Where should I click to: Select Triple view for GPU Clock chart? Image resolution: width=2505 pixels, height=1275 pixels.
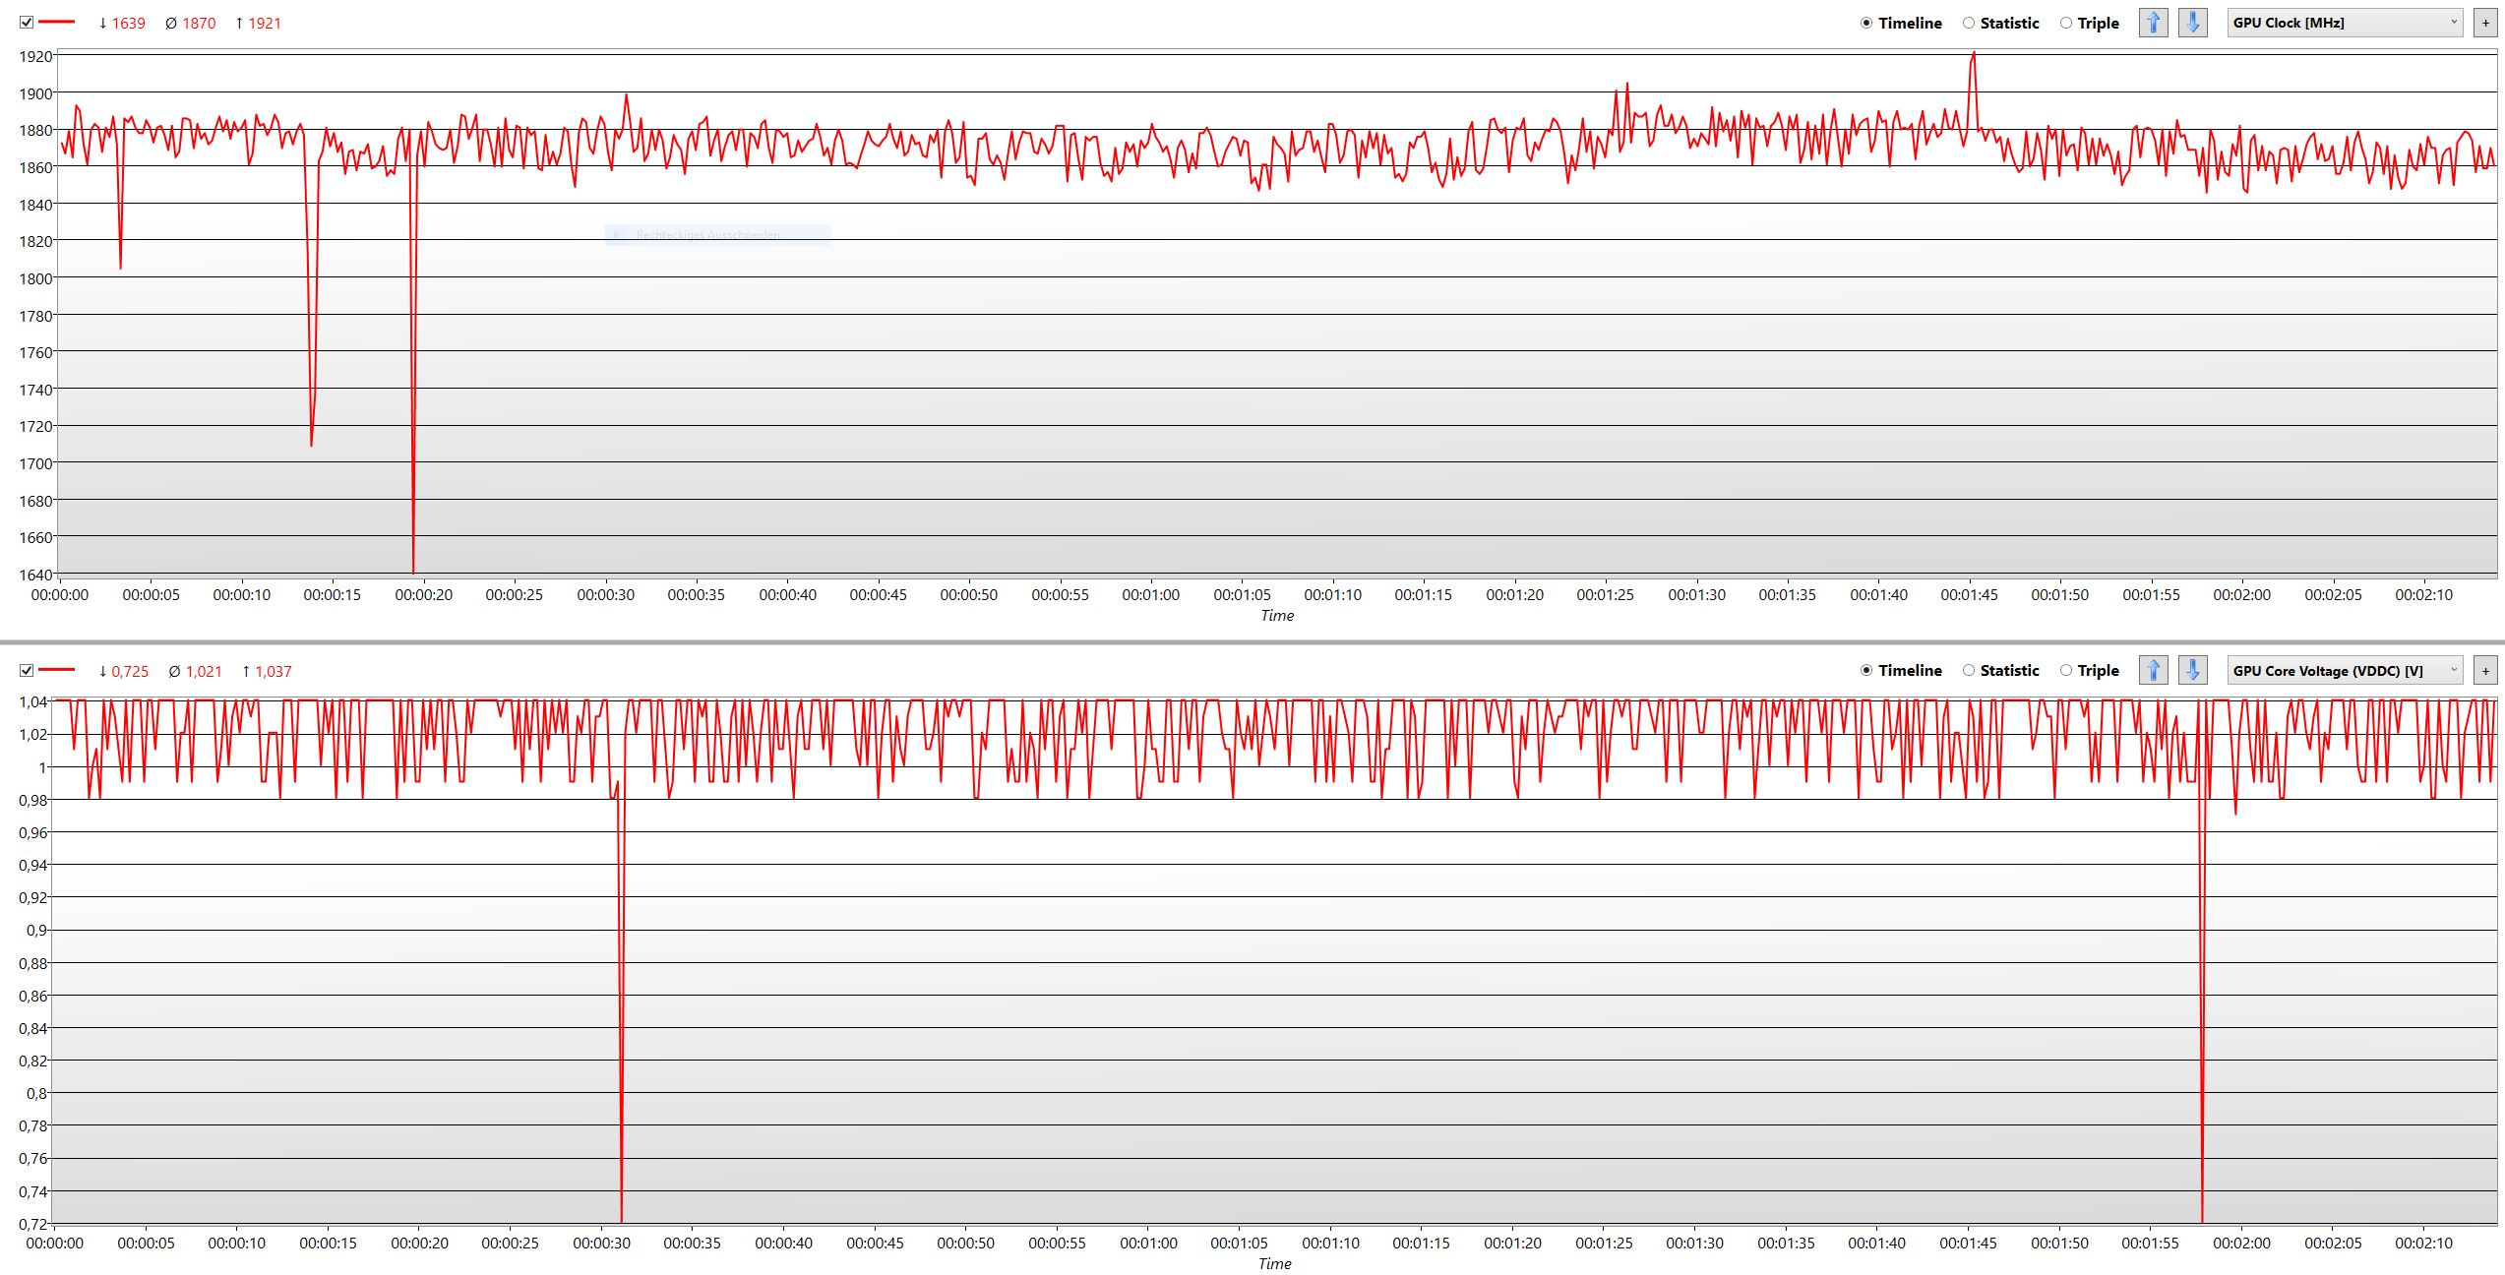pos(2066,23)
